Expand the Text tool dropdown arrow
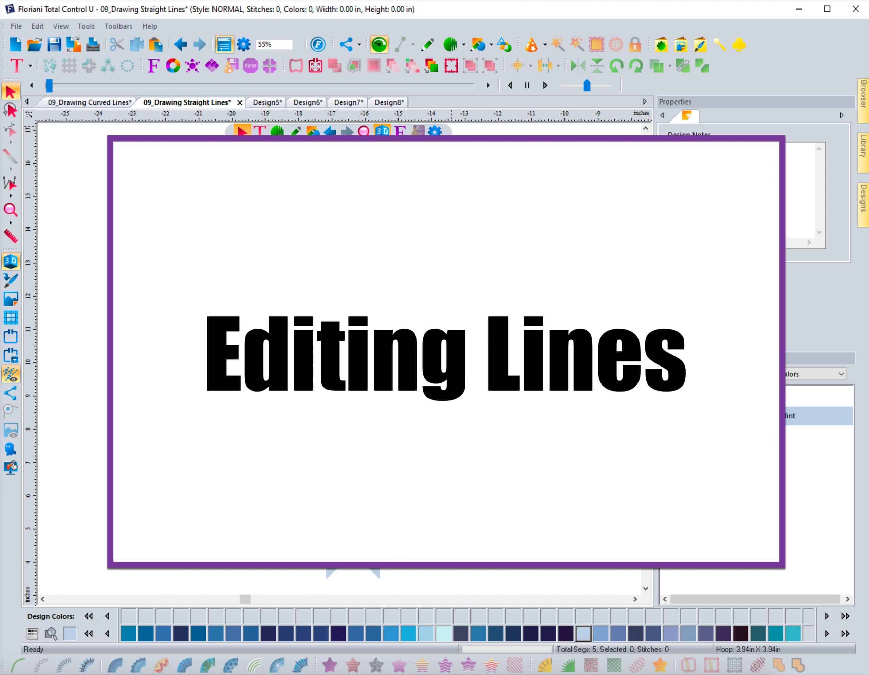The height and width of the screenshot is (675, 869). (30, 66)
